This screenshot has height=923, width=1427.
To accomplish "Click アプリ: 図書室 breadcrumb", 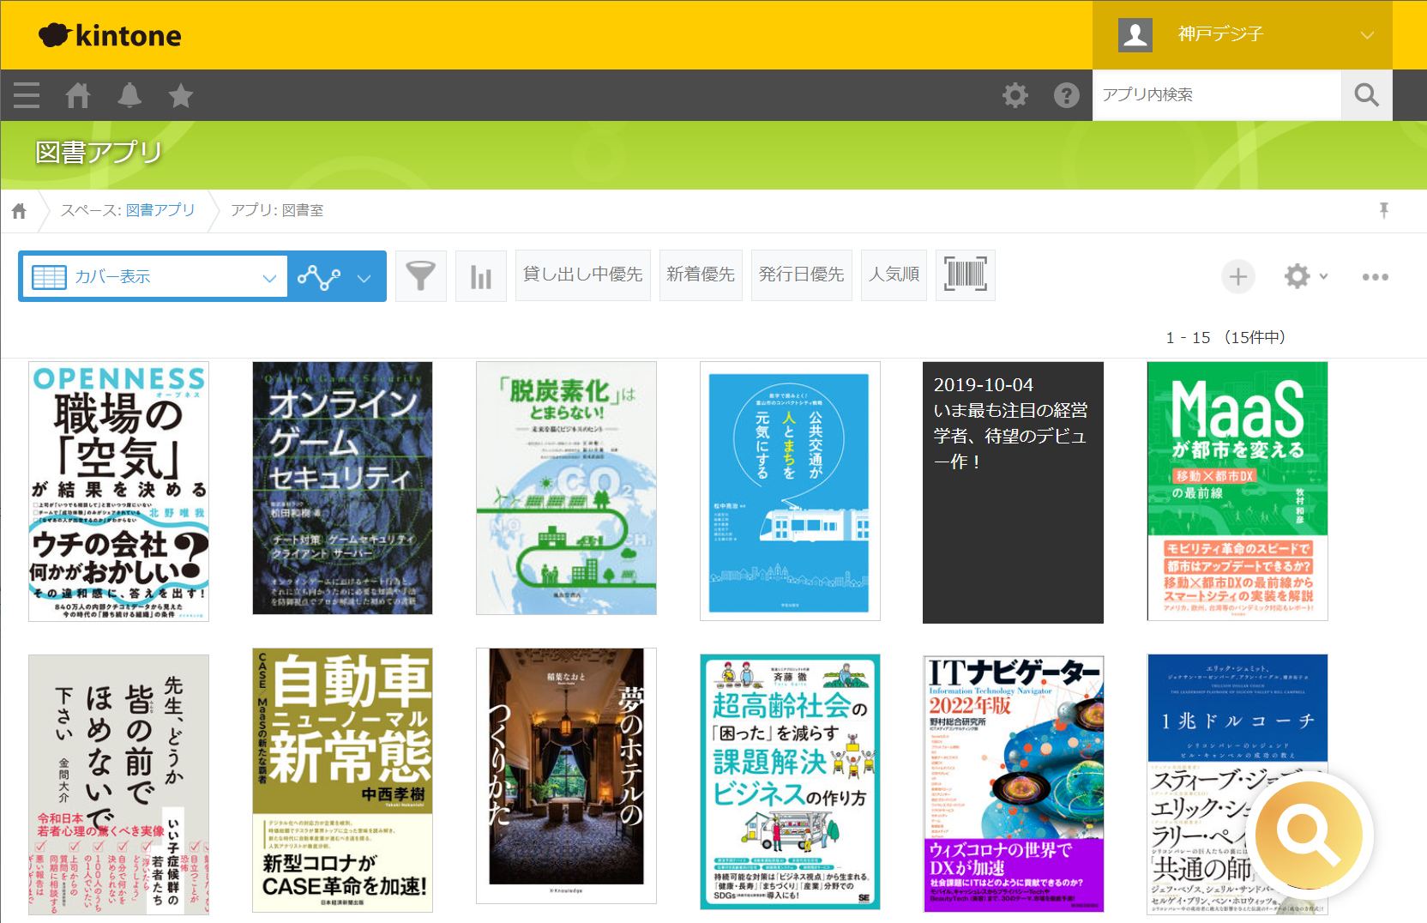I will click(277, 210).
